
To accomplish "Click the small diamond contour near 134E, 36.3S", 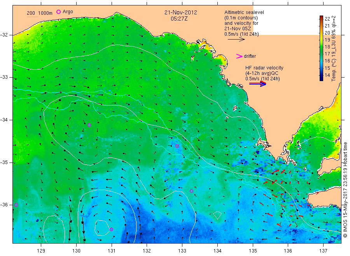I will [x=217, y=215].
